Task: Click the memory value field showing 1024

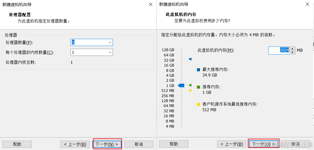Action: coord(279,50)
